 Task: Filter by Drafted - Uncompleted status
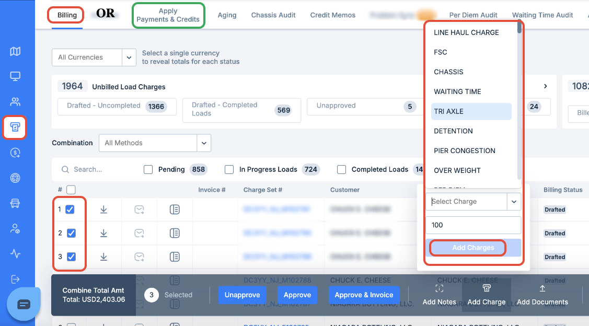117,107
